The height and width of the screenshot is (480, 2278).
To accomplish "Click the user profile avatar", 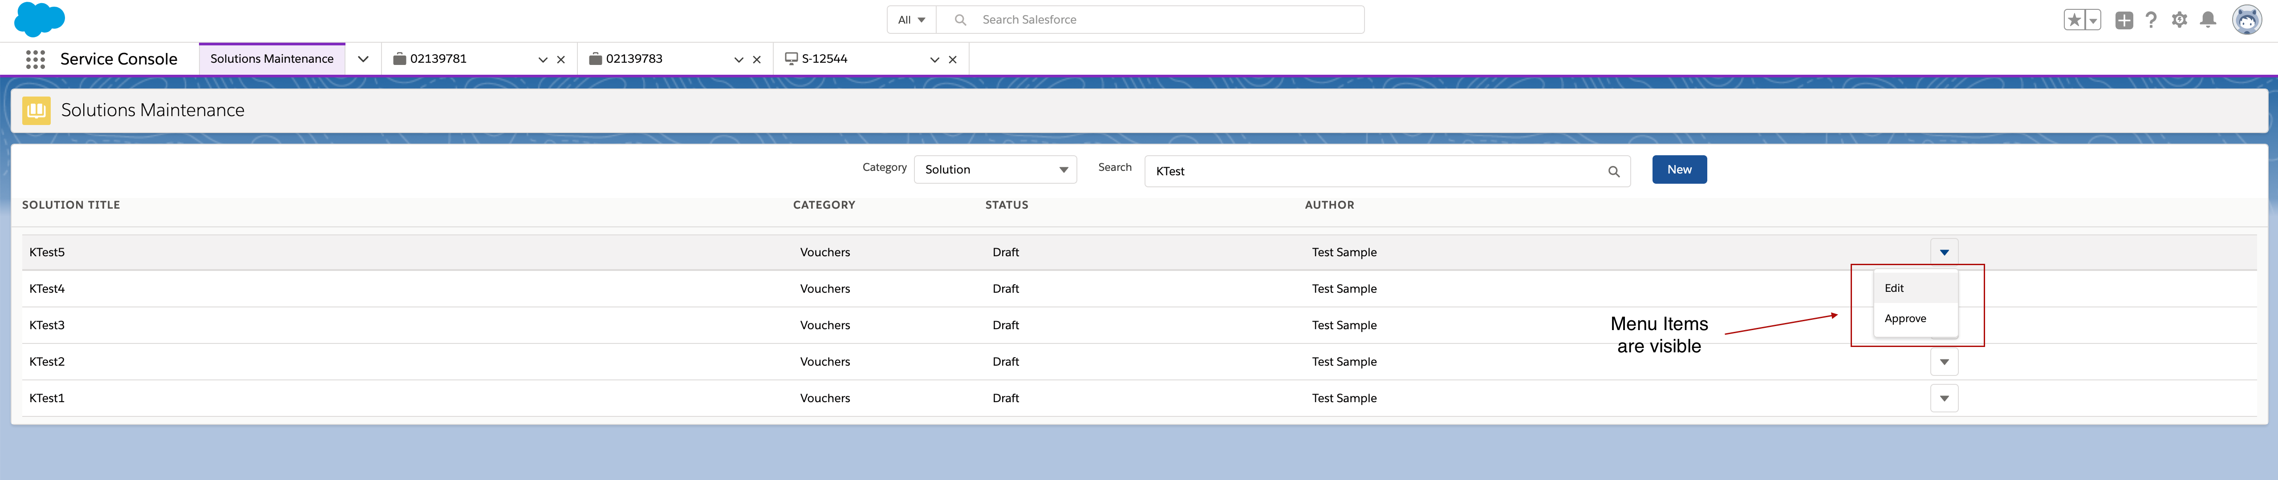I will [x=2246, y=20].
